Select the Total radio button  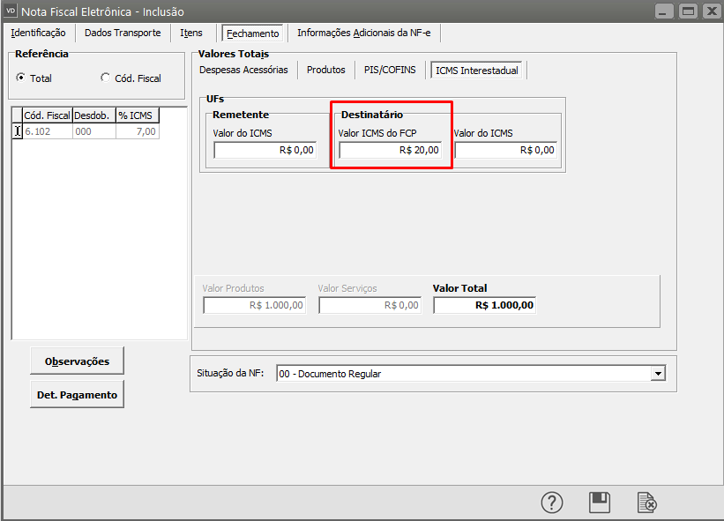[x=21, y=78]
